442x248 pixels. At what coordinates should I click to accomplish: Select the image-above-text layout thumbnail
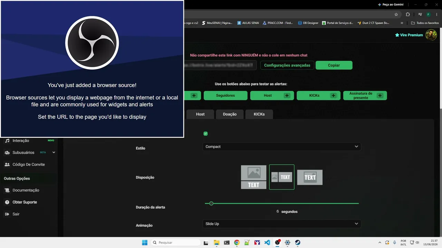(x=253, y=177)
